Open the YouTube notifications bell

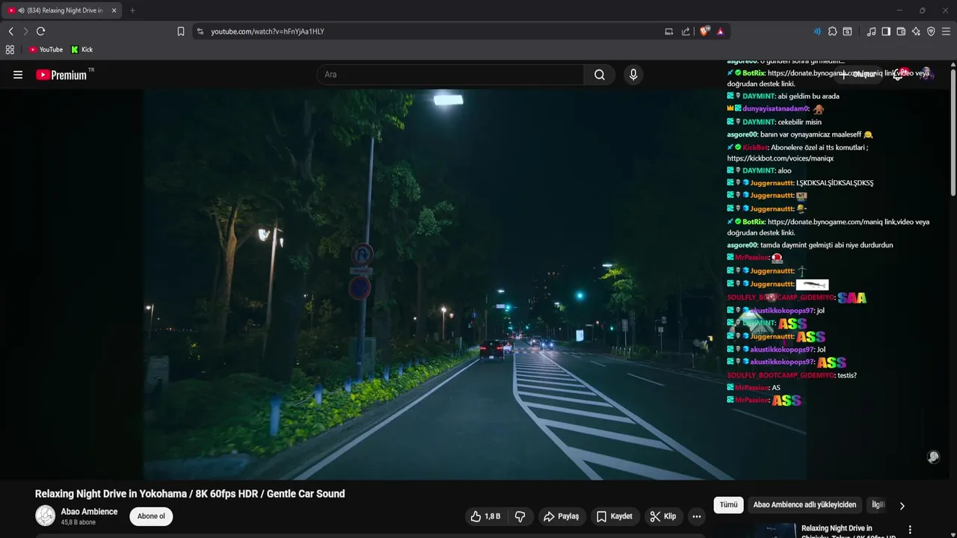click(899, 74)
